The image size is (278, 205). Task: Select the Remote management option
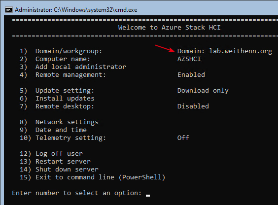[x=63, y=75]
